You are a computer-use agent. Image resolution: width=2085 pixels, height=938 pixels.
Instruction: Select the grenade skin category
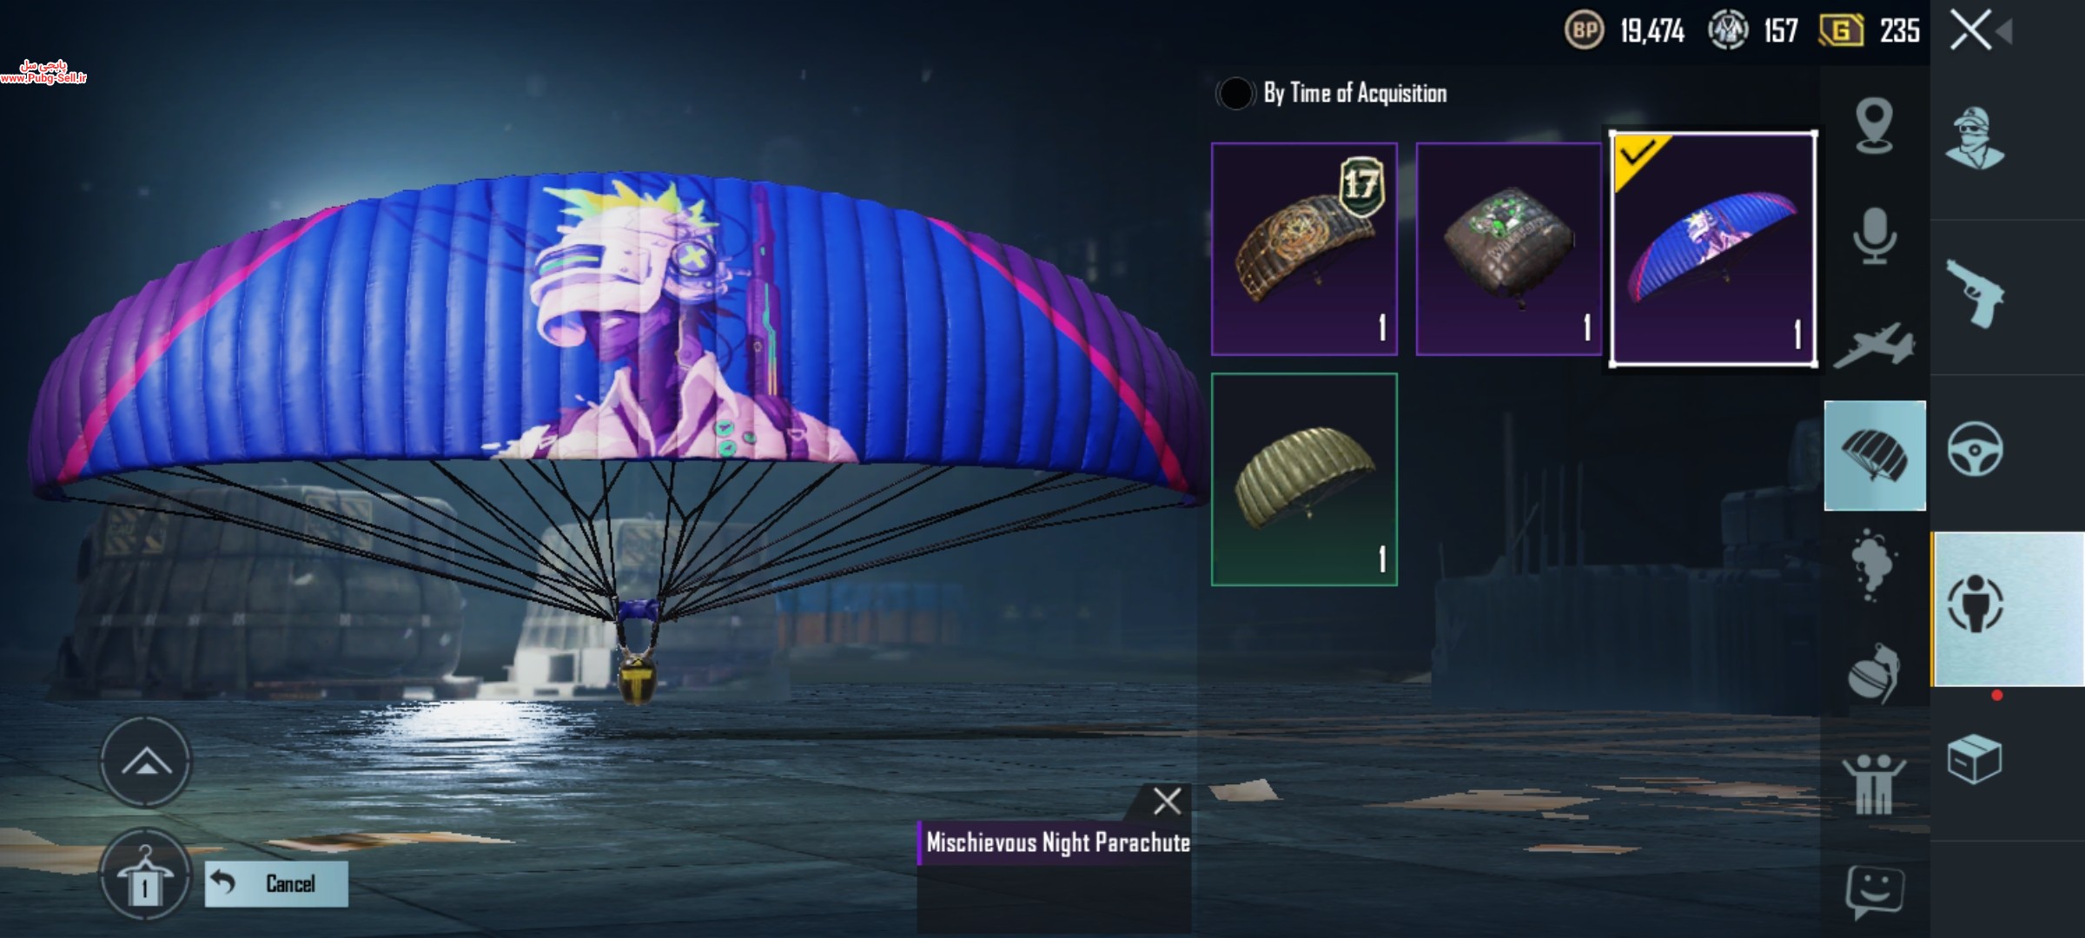tap(1874, 672)
